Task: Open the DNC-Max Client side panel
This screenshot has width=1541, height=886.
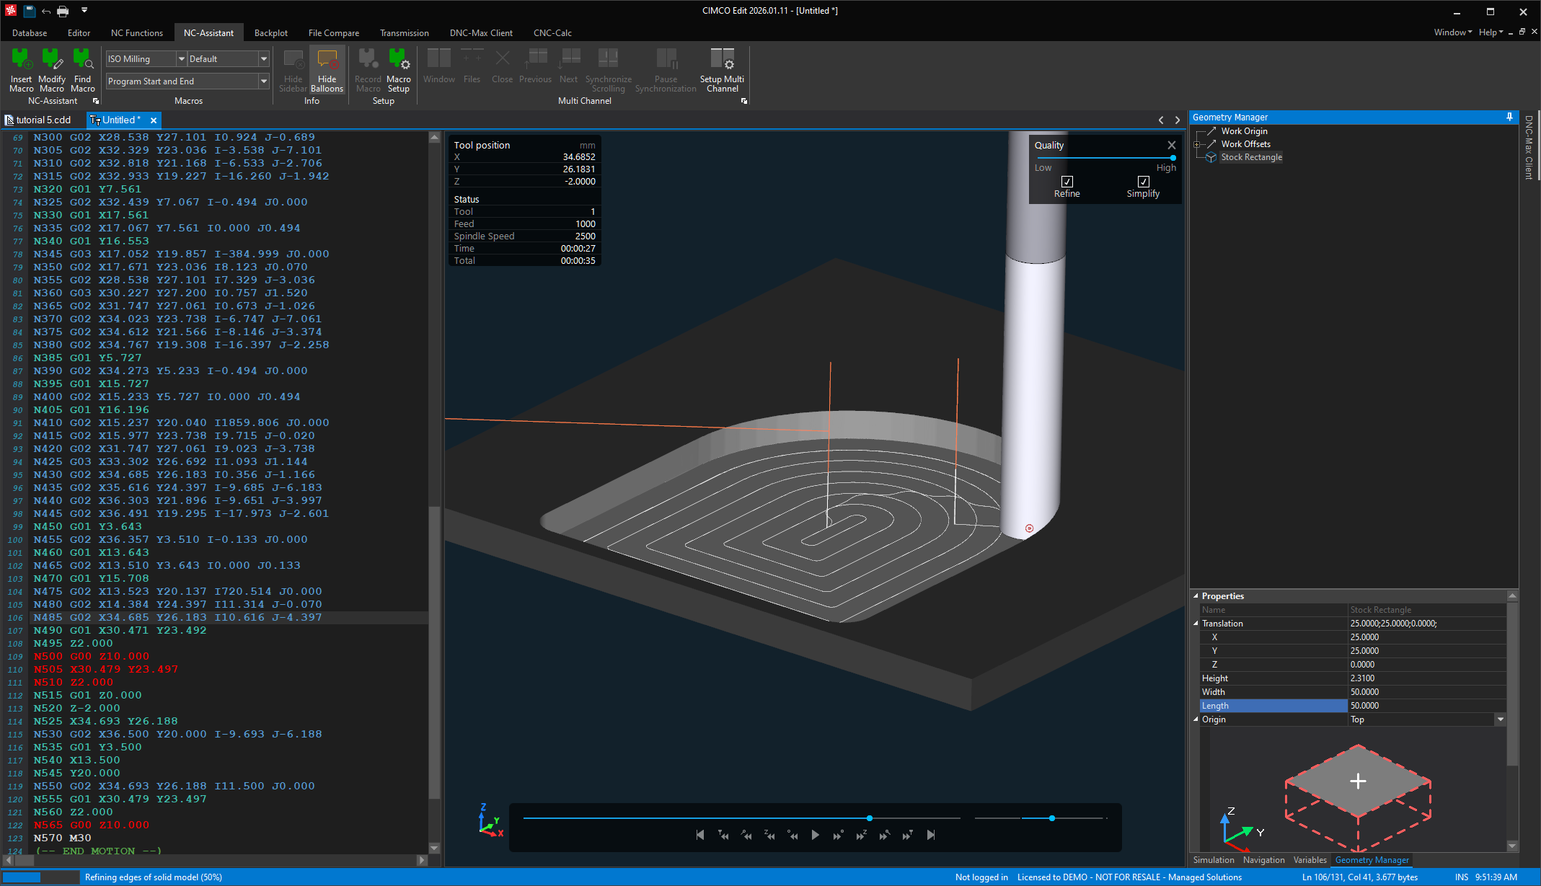Action: (x=1529, y=147)
